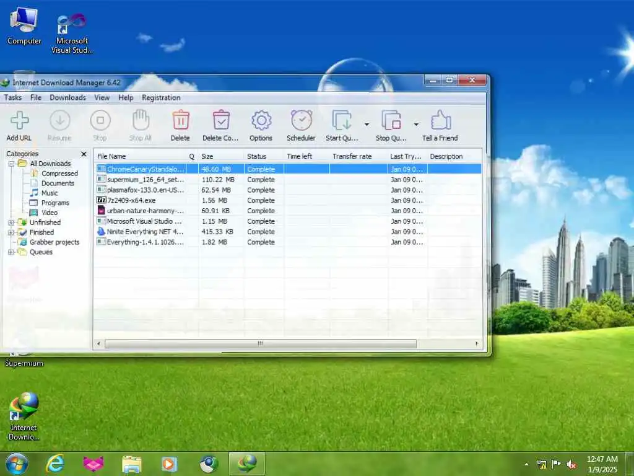Open the Tasks menu
The width and height of the screenshot is (634, 476).
(13, 97)
